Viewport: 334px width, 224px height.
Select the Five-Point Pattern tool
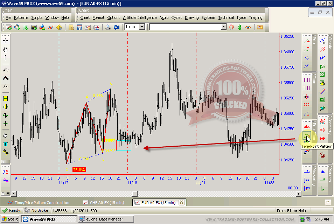[x=307, y=136]
